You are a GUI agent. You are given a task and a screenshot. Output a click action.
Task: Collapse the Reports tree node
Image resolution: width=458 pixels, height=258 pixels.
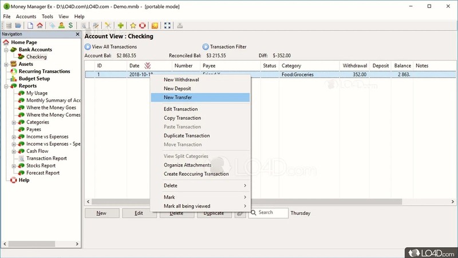[6, 86]
